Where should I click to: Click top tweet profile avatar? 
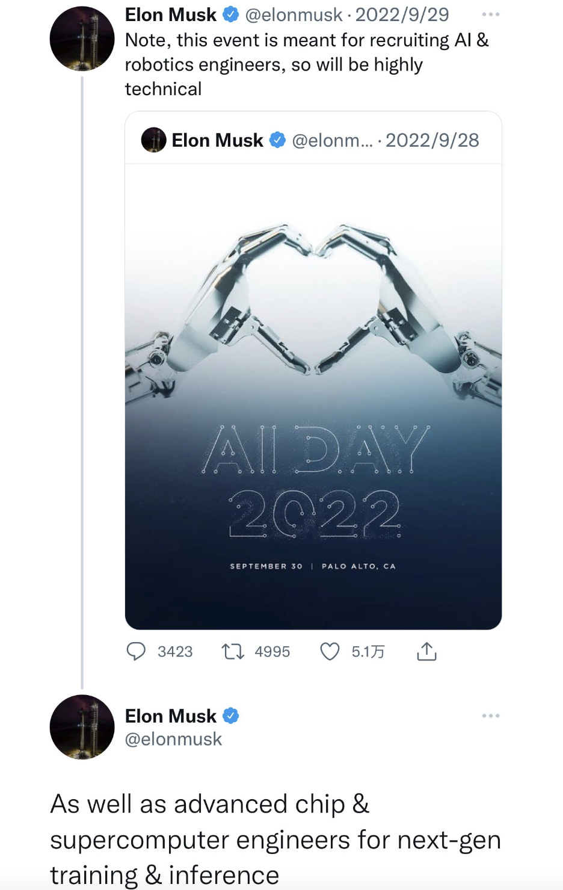pyautogui.click(x=82, y=39)
